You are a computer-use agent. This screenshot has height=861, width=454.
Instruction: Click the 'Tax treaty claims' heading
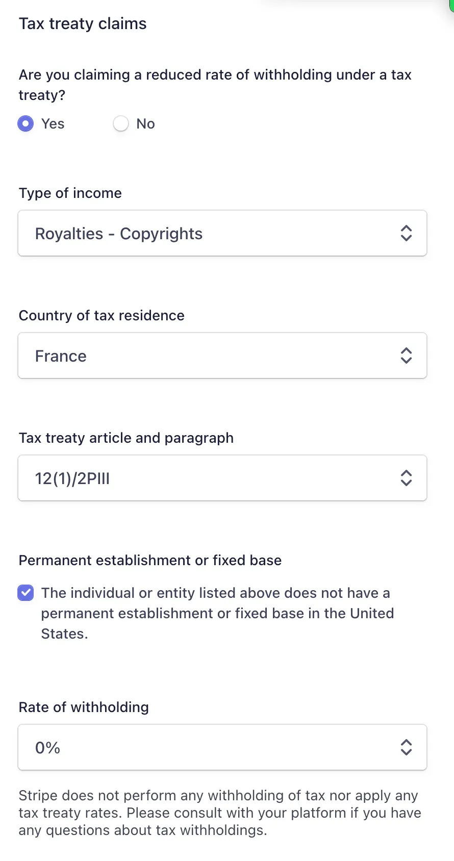(x=83, y=24)
